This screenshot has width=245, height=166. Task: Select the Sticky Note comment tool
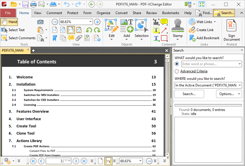pos(164,22)
